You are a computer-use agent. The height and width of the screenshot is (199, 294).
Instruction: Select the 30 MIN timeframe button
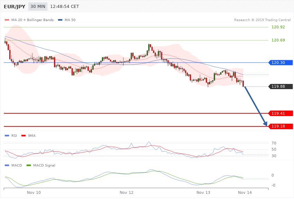pos(38,7)
